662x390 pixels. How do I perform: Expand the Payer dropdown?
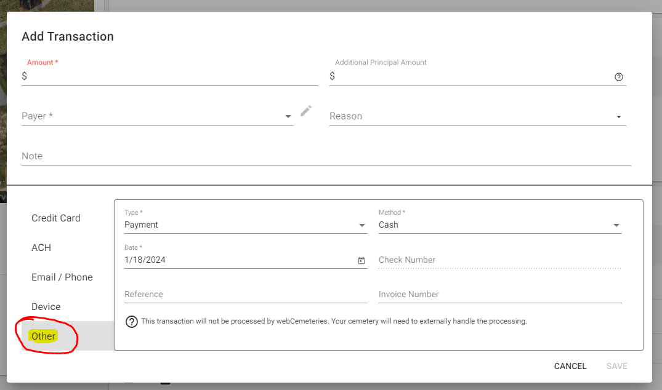[x=288, y=116]
